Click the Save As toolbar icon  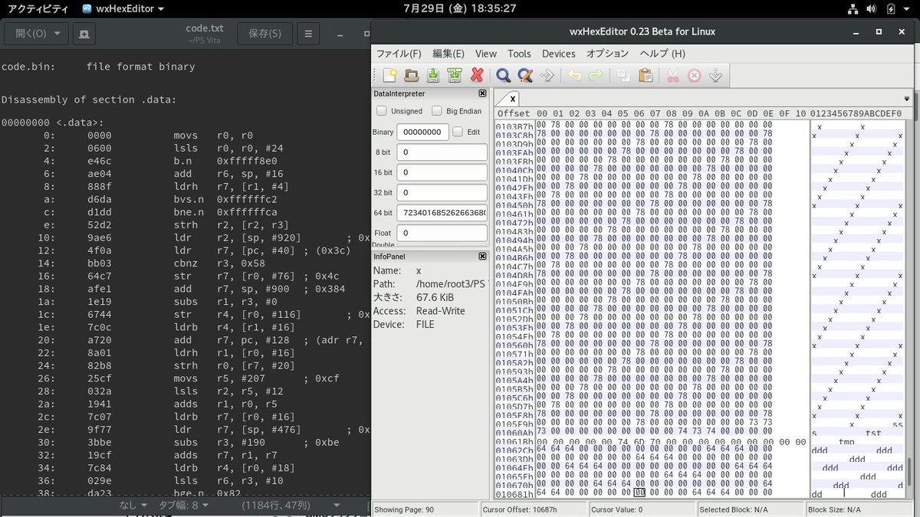[455, 75]
